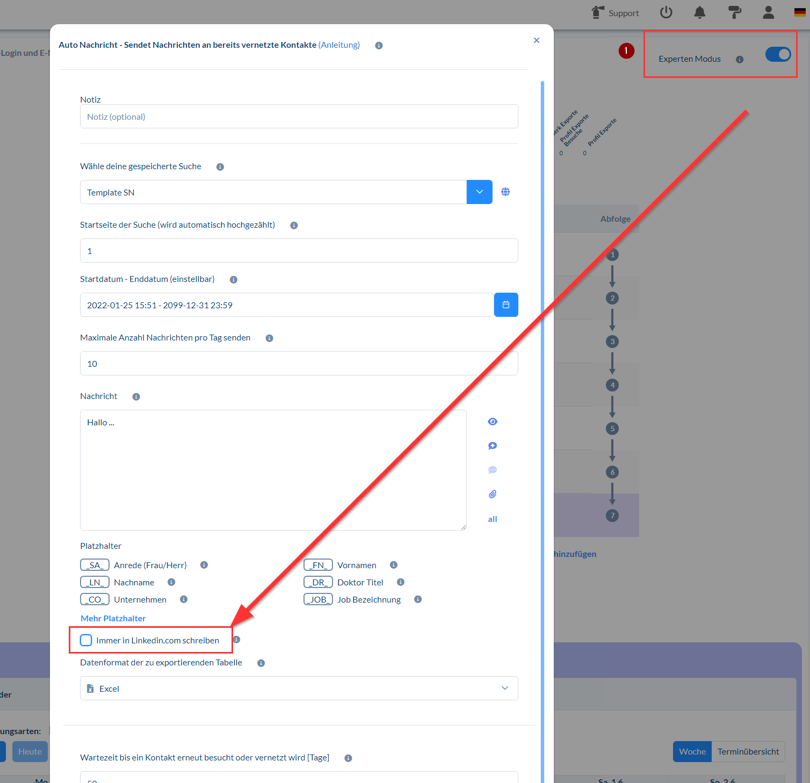Open the Anleitung link in dialog title
This screenshot has height=783, width=810.
point(339,45)
